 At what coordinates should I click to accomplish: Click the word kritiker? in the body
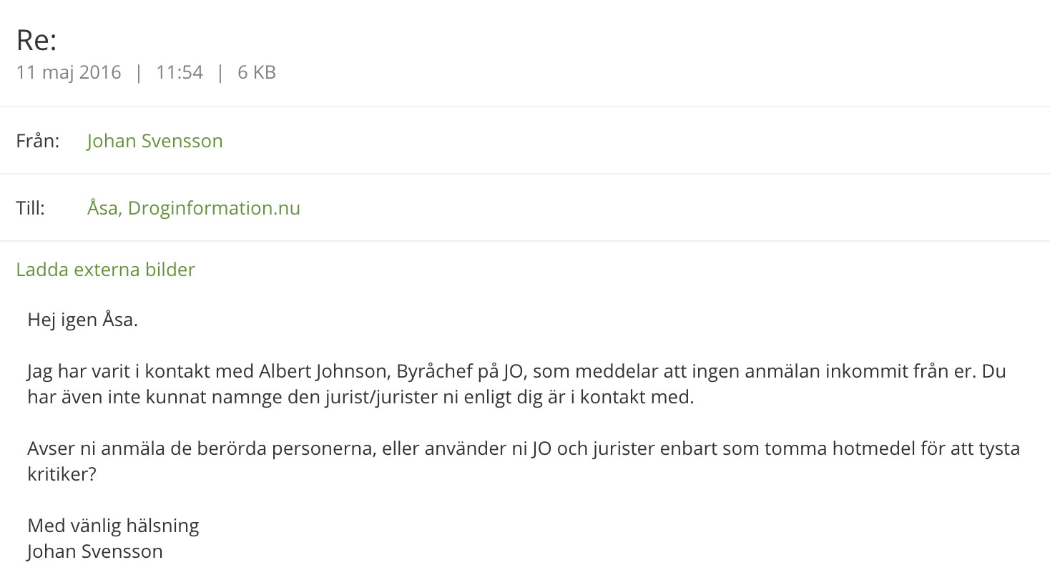[x=62, y=474]
